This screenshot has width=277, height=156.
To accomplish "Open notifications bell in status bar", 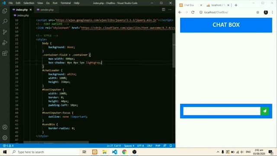I will point(171,146).
